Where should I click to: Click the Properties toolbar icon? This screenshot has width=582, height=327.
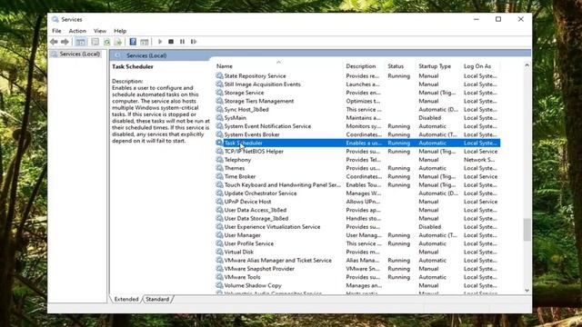pyautogui.click(x=95, y=42)
